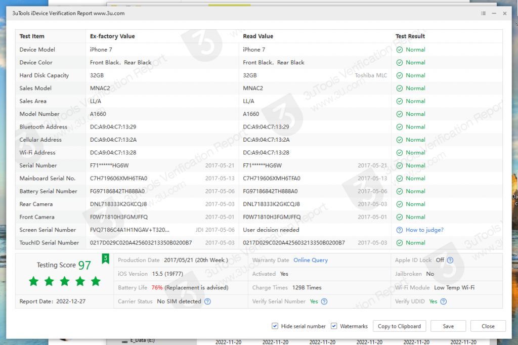This screenshot has width=518, height=345.
Task: Click ex-factory Sales Model MNAC2 cell
Action: 100,88
